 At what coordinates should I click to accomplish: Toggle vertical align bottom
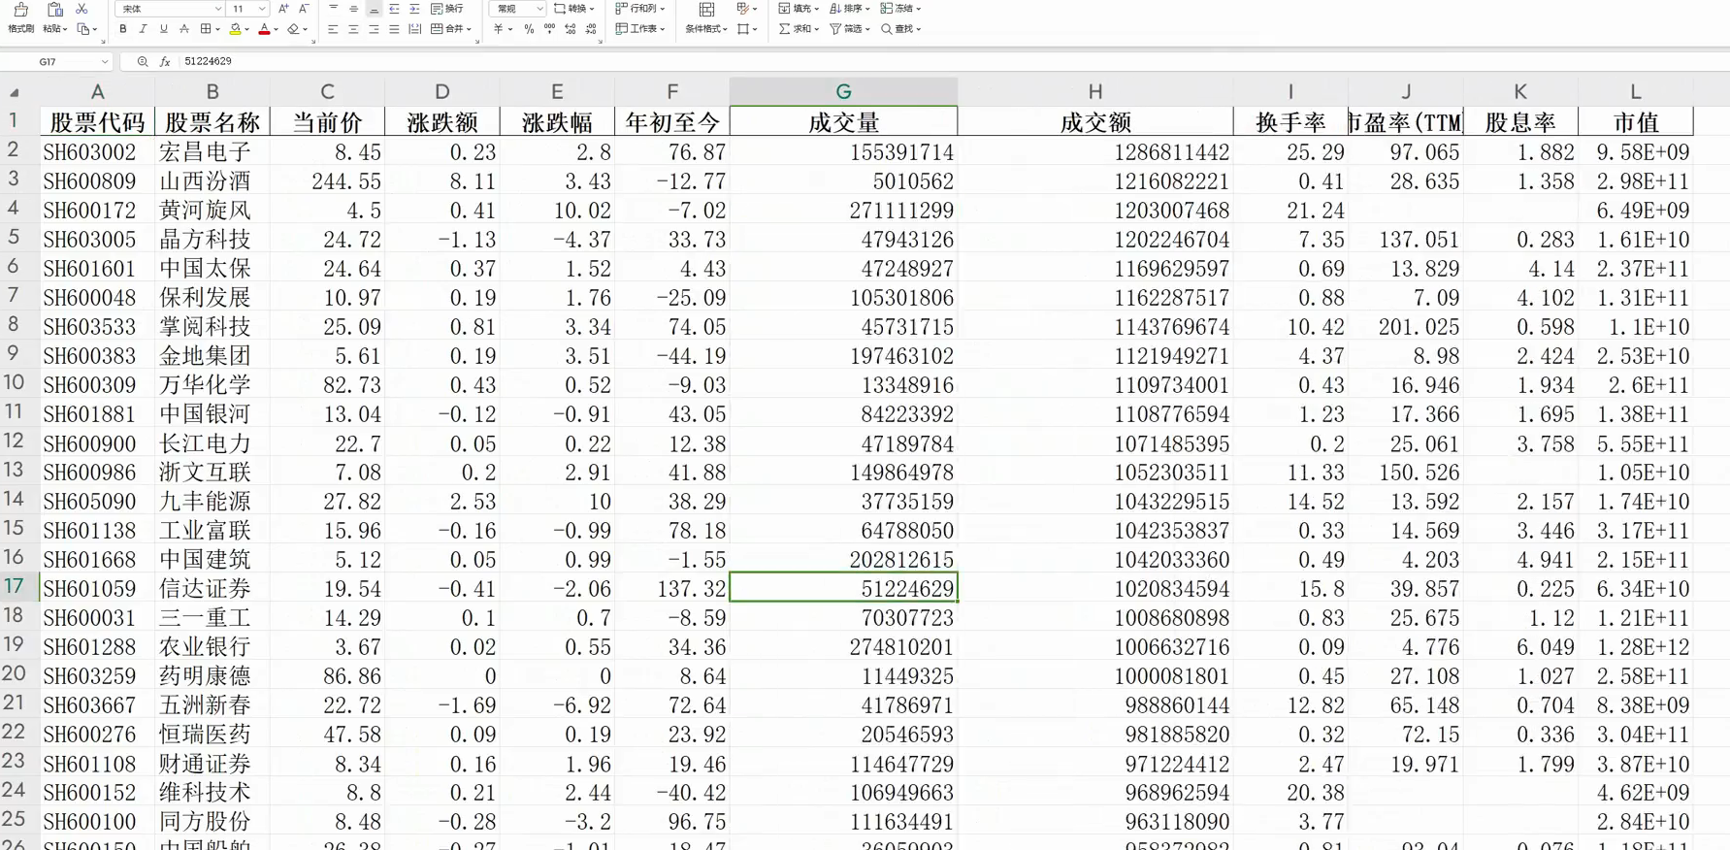374,9
